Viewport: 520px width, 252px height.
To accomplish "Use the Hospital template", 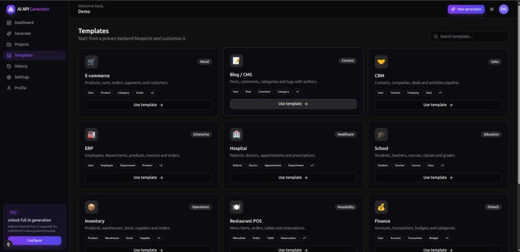I will point(293,178).
